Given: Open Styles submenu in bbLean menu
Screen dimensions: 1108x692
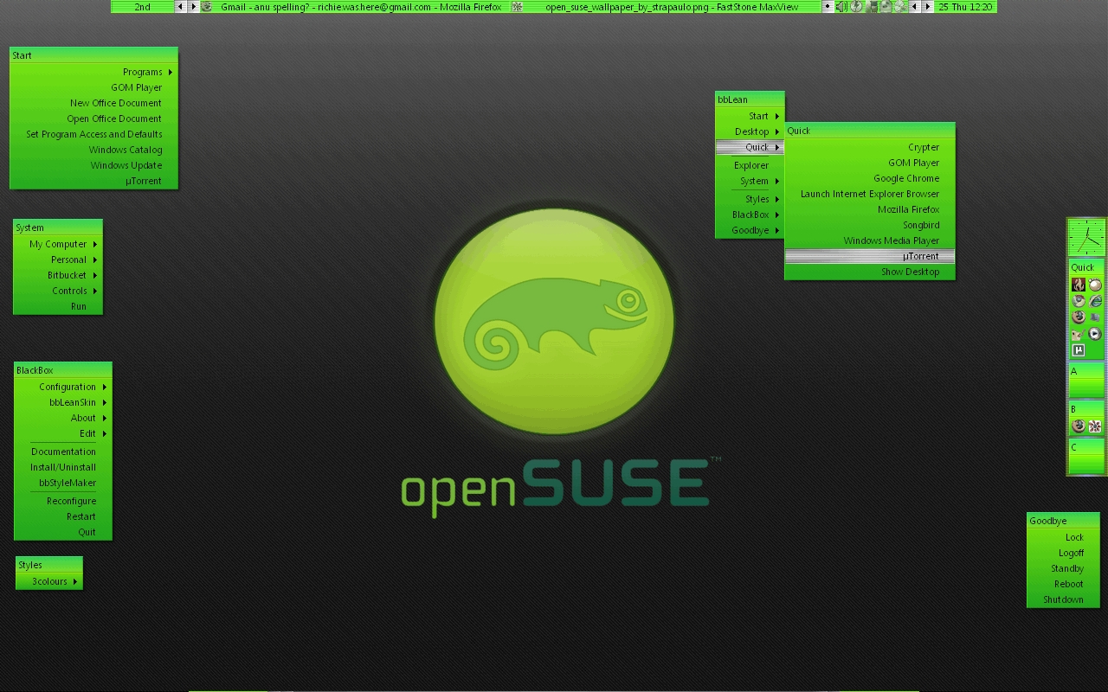Looking at the screenshot, I should (750, 199).
